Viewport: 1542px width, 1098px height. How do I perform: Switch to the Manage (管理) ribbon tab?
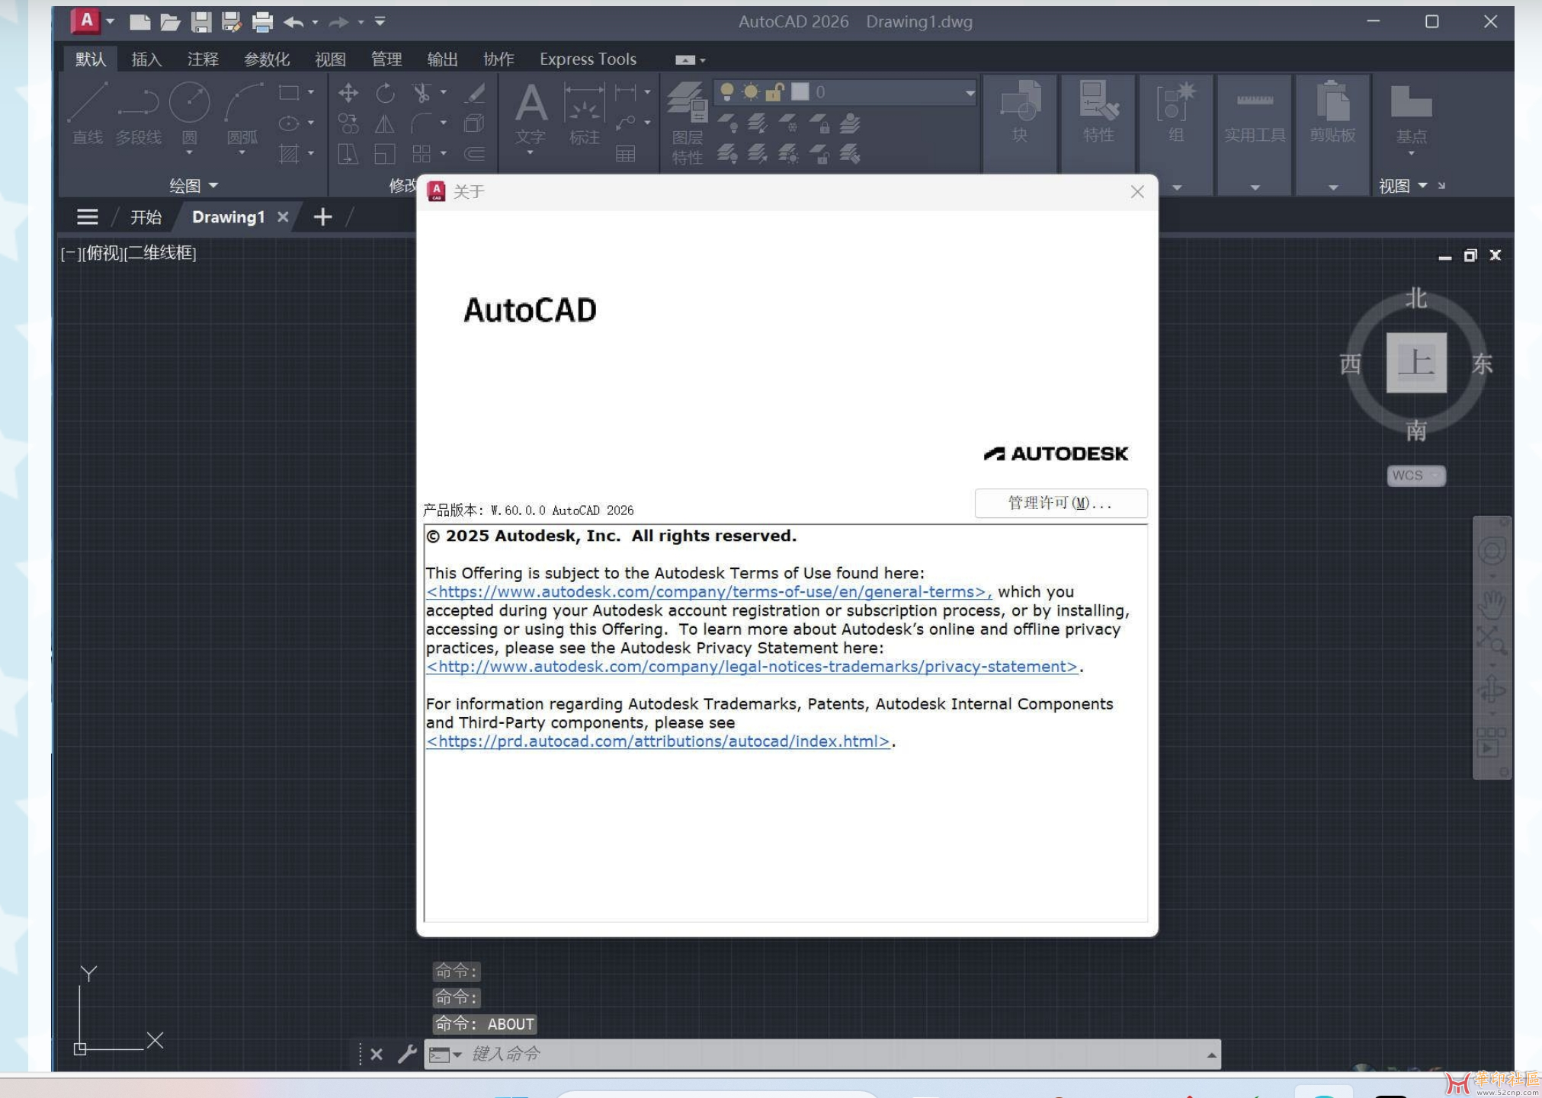(386, 59)
